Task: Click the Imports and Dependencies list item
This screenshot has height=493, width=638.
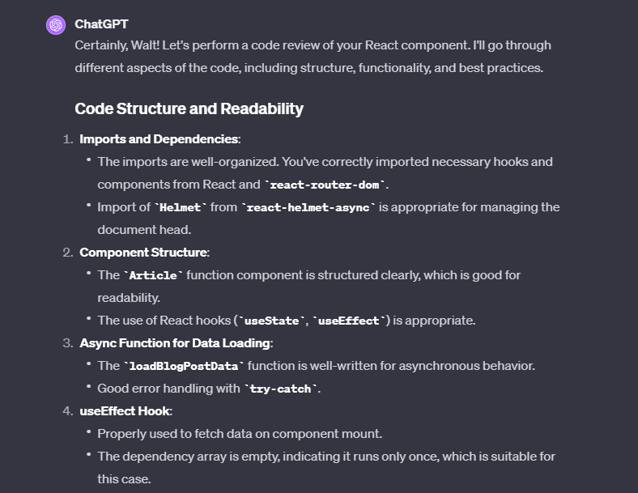Action: pos(160,139)
